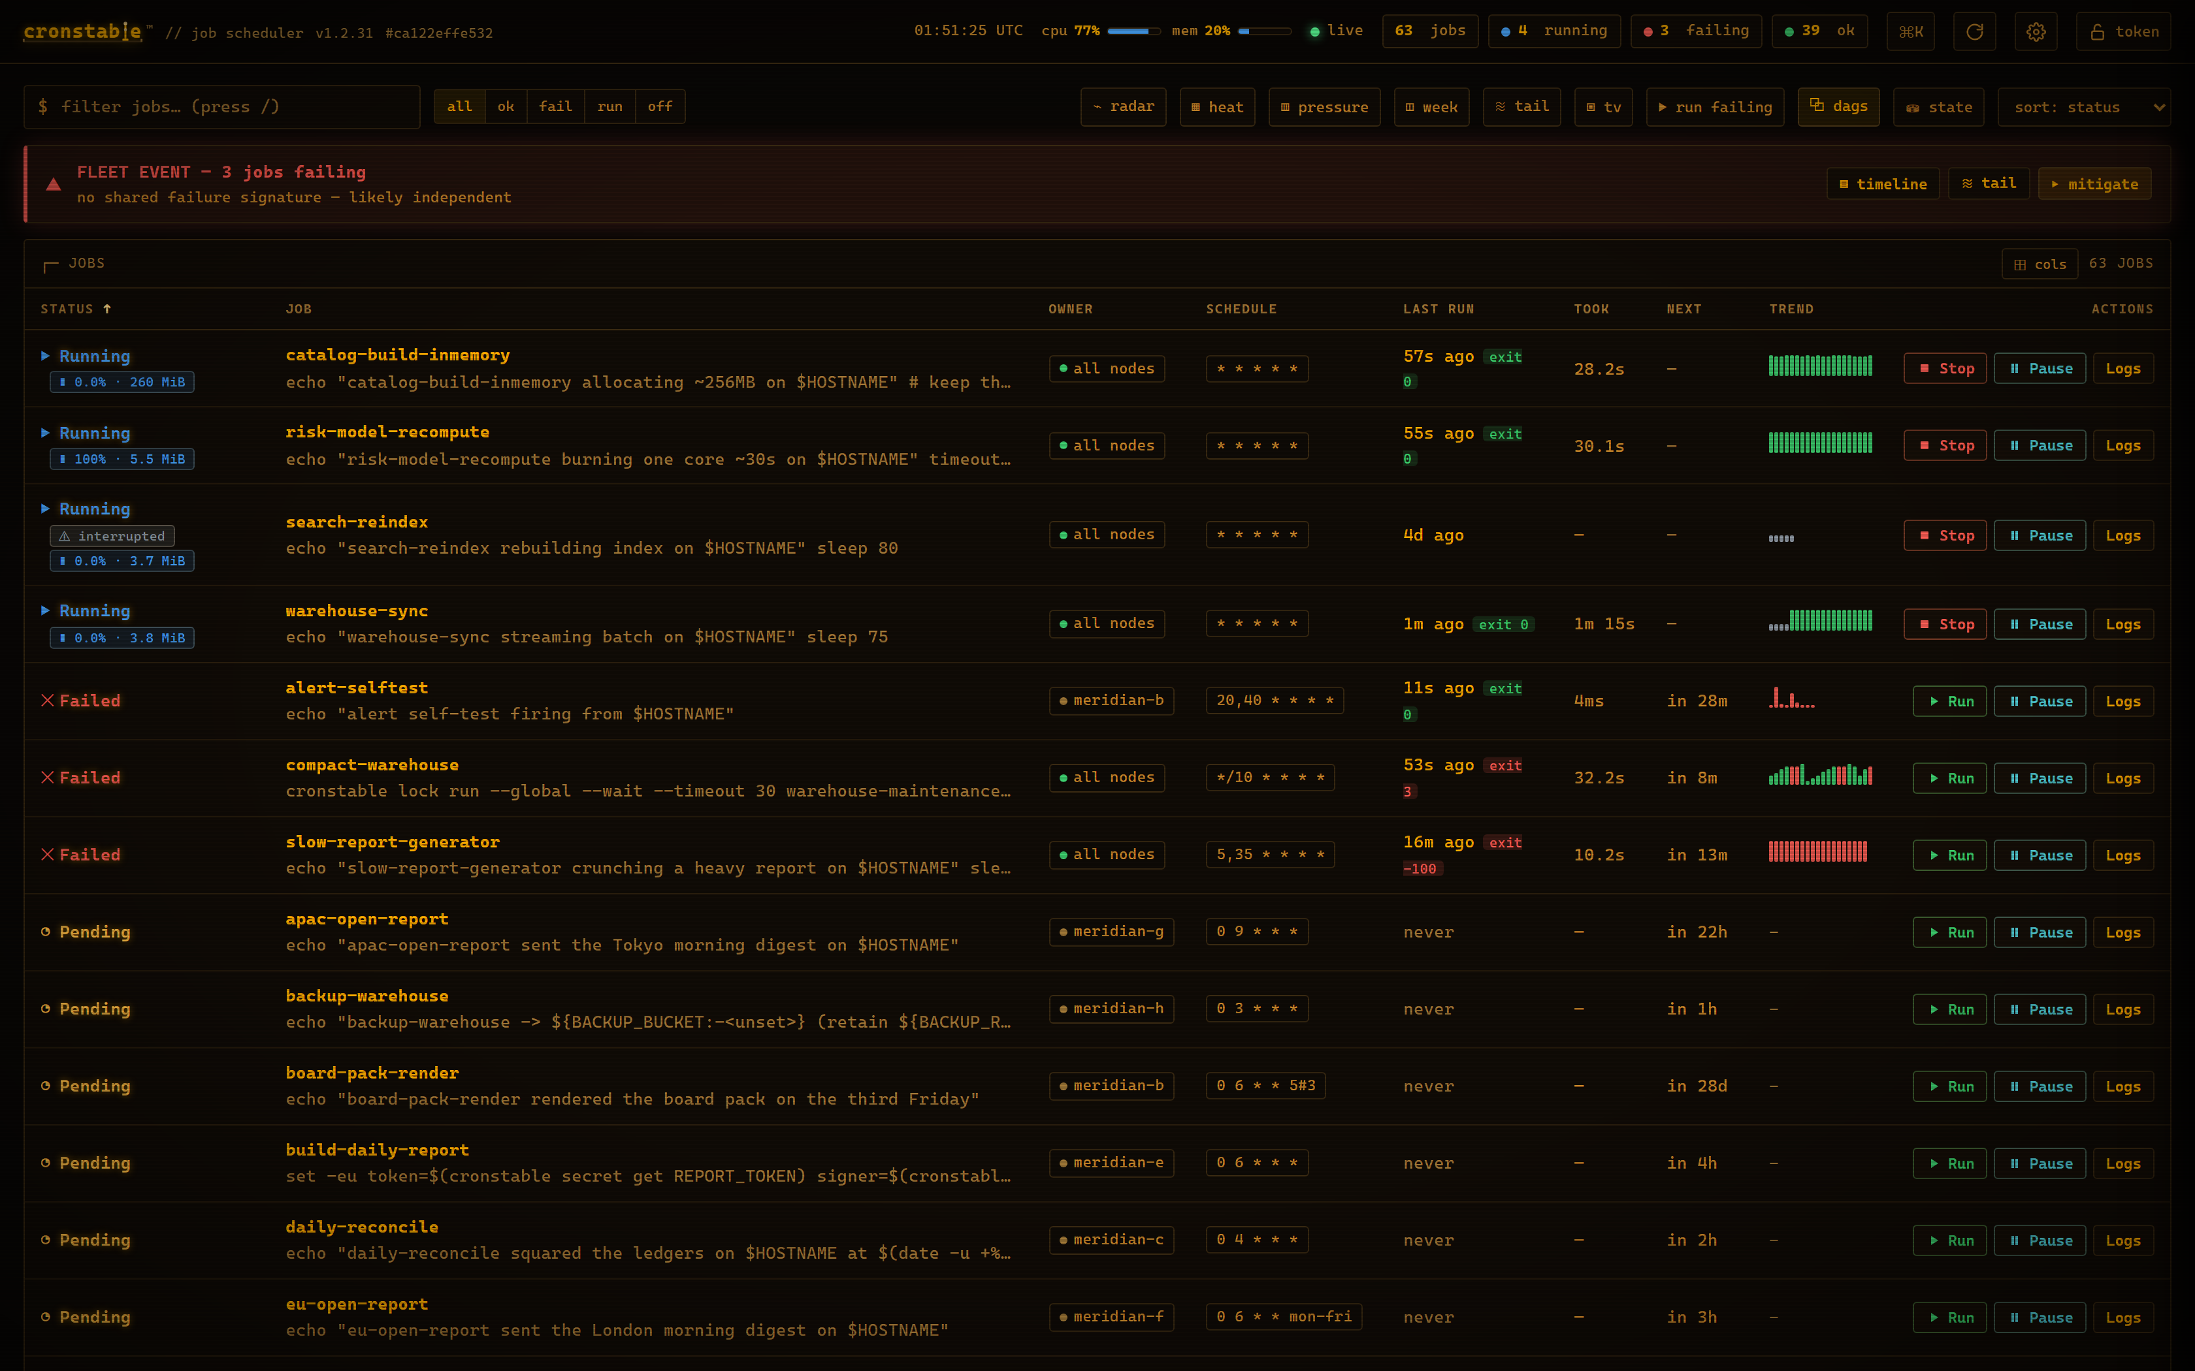This screenshot has width=2195, height=1371.
Task: Open the cols column chooser
Action: [x=2040, y=265]
